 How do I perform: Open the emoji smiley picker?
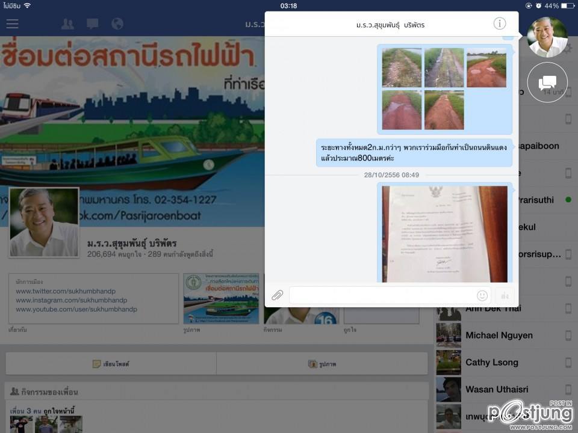coord(482,295)
